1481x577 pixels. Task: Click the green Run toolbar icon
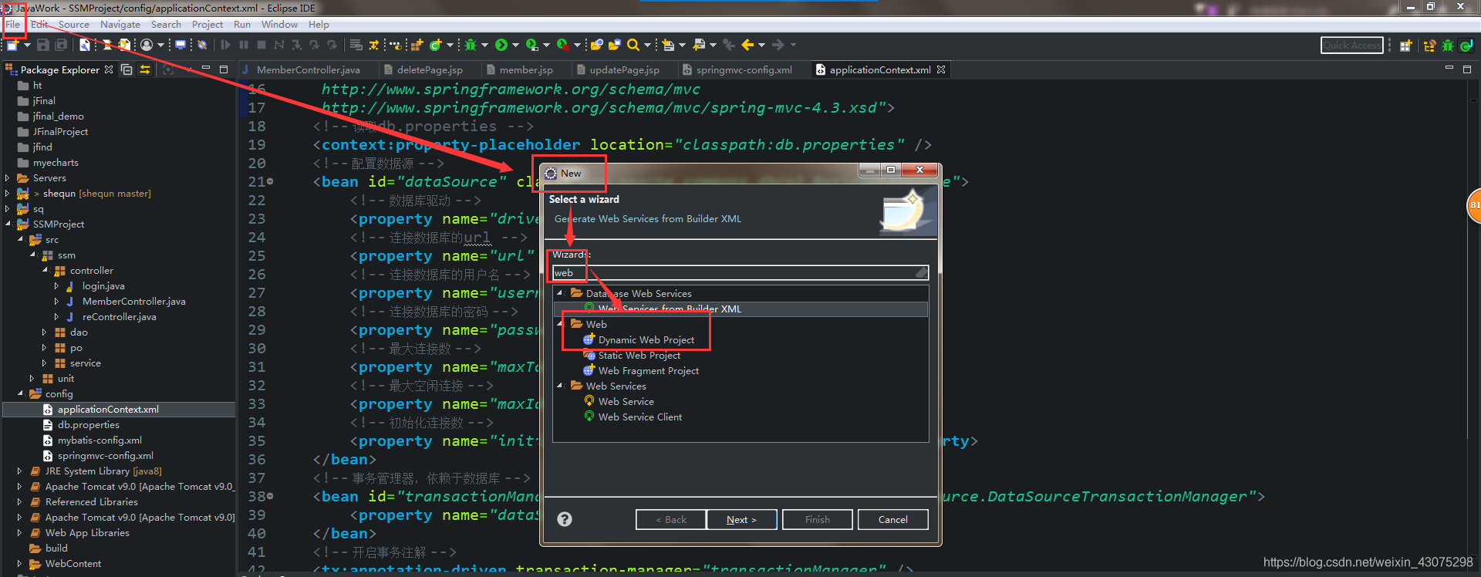click(x=501, y=45)
